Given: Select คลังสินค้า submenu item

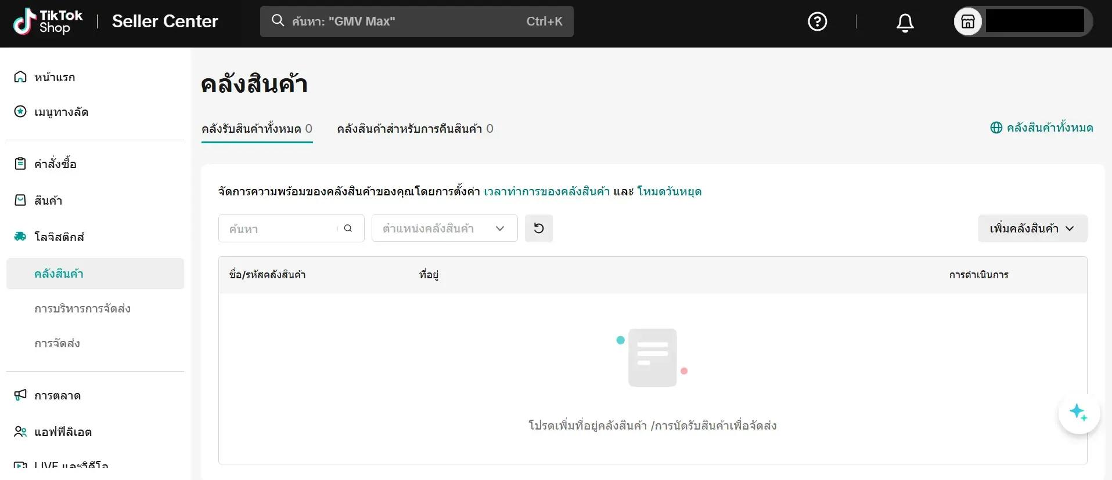Looking at the screenshot, I should (95, 274).
